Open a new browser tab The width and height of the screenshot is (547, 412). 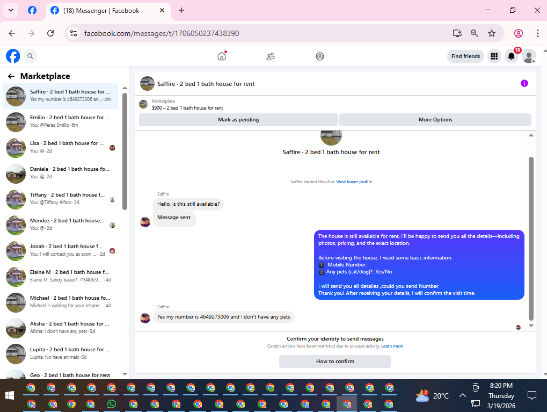[181, 11]
